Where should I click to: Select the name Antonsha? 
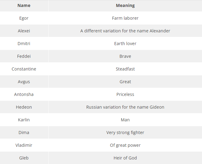pyautogui.click(x=24, y=94)
